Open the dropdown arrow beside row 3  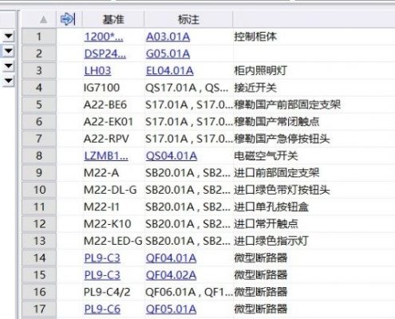coord(9,65)
